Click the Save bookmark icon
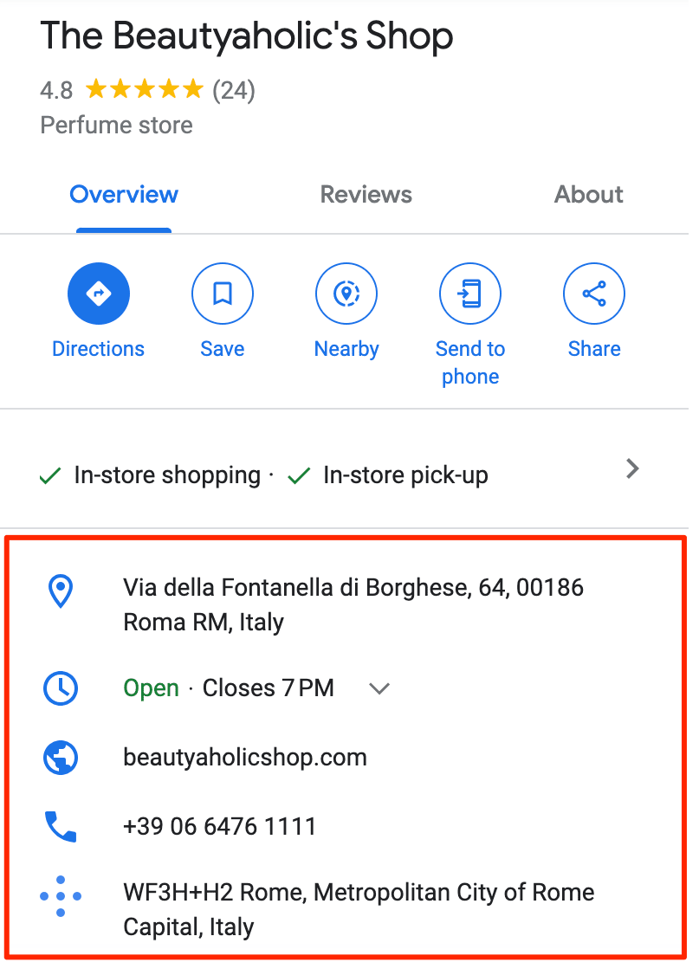Viewport: 699px width, 975px height. [222, 293]
